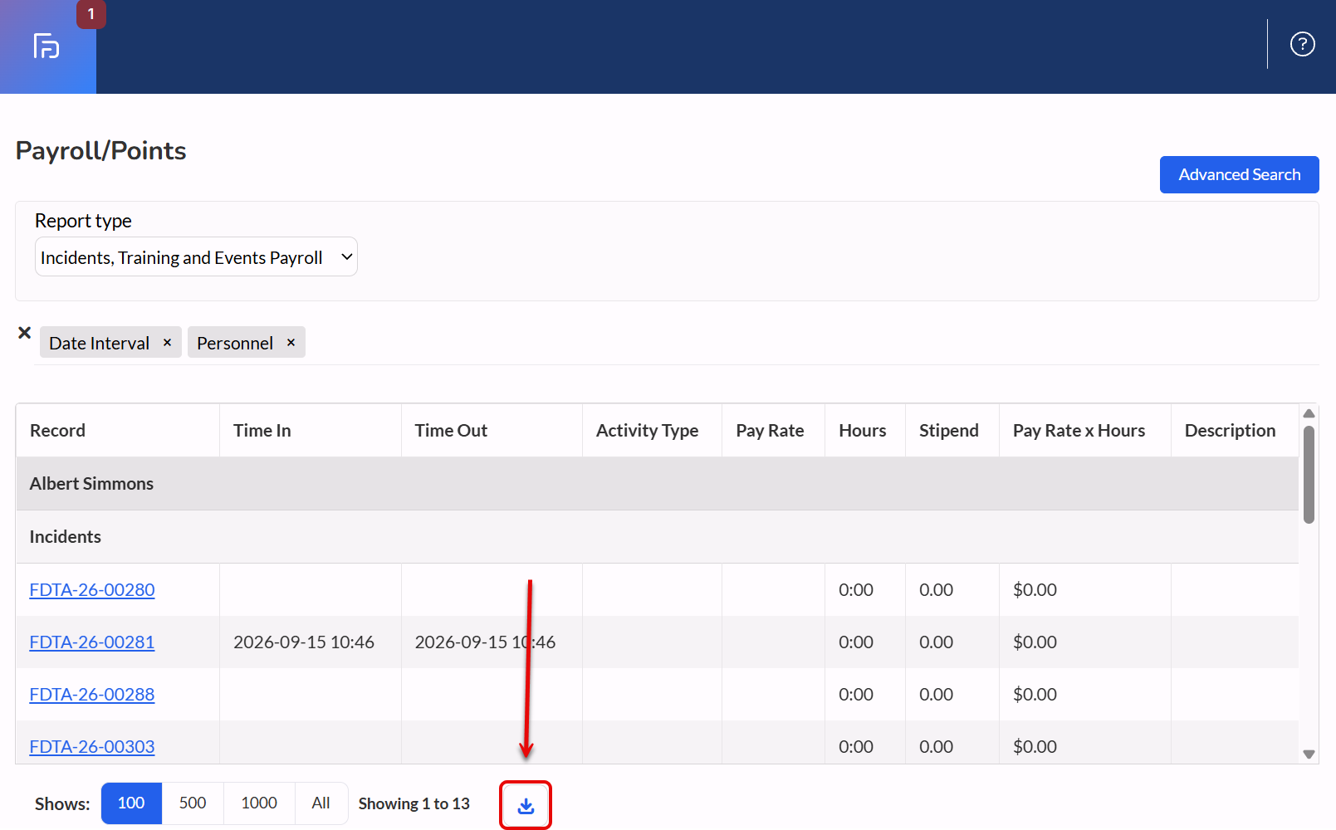Click the Payroll/Points page heading
Viewport: 1336px width, 830px height.
click(x=100, y=150)
